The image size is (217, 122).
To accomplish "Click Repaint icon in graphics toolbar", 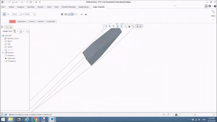I will tap(117, 26).
